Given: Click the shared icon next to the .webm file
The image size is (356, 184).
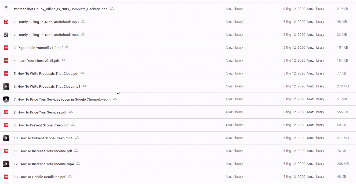Looking at the screenshot, I should click(x=115, y=99).
